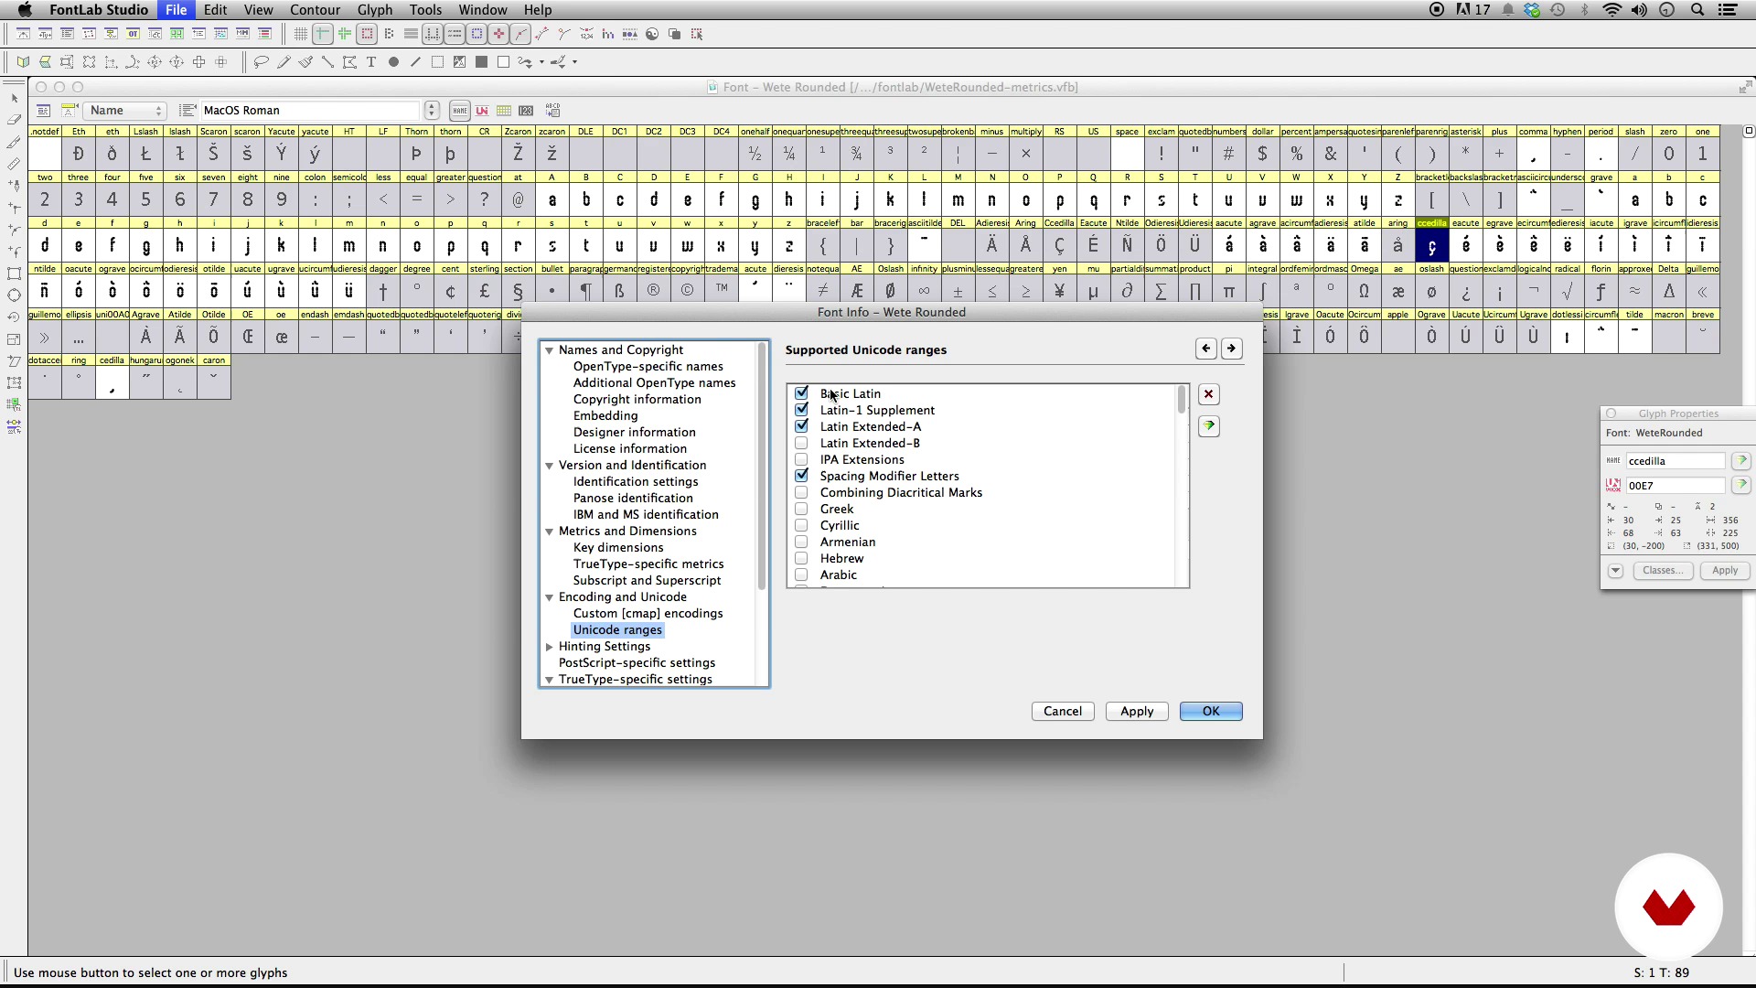Collapse Names and Copyright section
This screenshot has width=1756, height=988.
(550, 350)
